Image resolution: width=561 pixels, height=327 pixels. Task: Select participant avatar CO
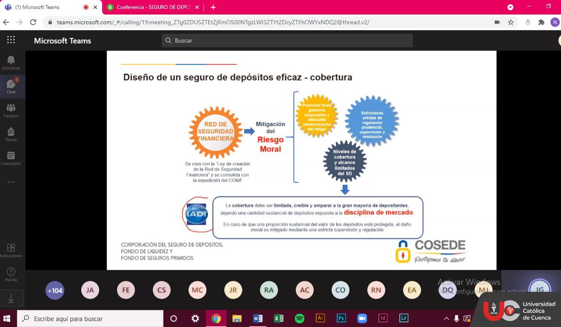(x=341, y=290)
